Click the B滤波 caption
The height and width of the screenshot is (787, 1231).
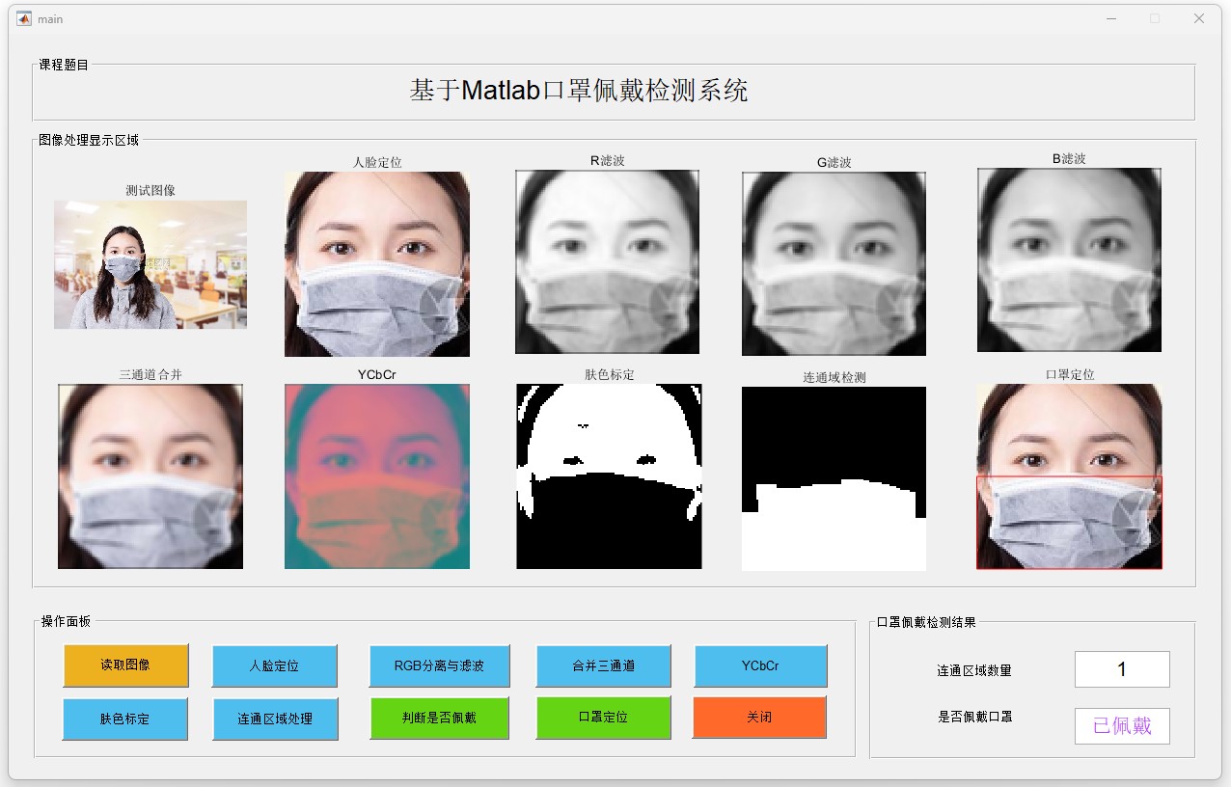(x=1069, y=158)
